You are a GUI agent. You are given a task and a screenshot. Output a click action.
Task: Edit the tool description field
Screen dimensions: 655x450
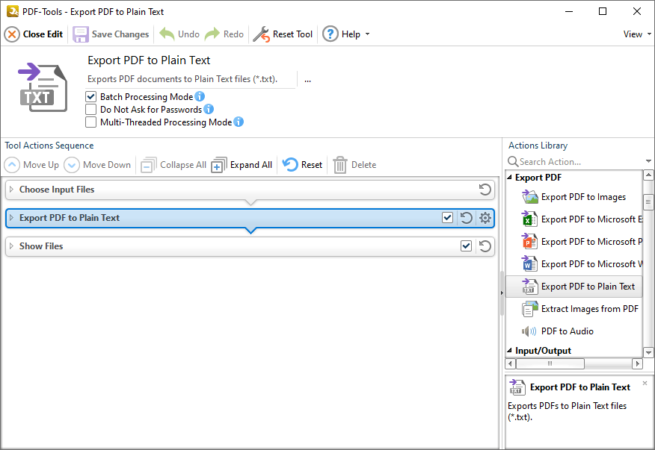click(191, 79)
